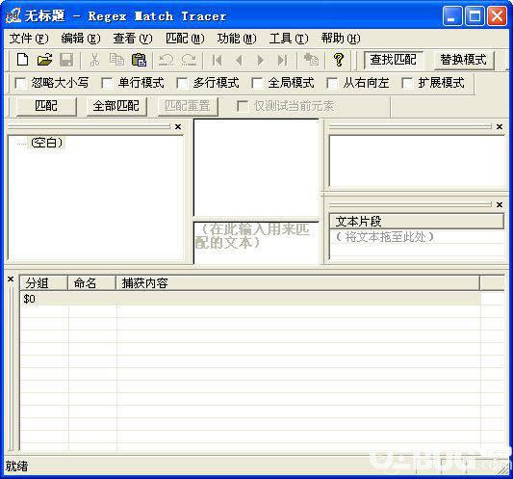This screenshot has width=513, height=479.
Task: Open the 工具(T) menu
Action: (289, 39)
